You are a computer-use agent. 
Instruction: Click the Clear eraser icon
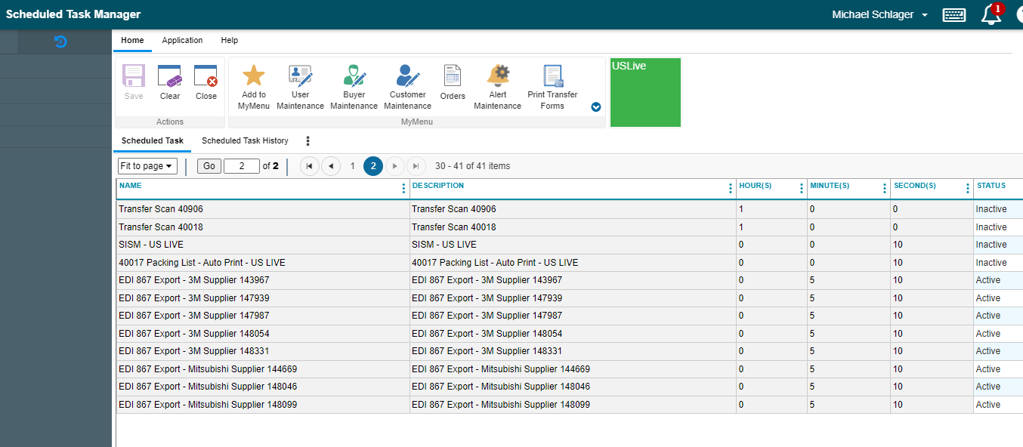170,77
